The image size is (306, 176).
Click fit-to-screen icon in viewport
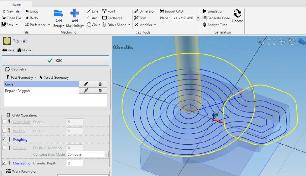click(271, 42)
